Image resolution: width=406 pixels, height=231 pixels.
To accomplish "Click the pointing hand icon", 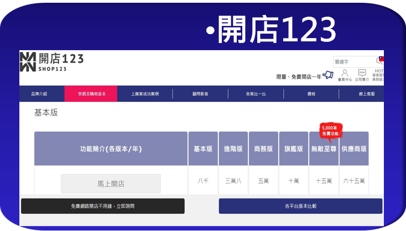I will click(328, 75).
